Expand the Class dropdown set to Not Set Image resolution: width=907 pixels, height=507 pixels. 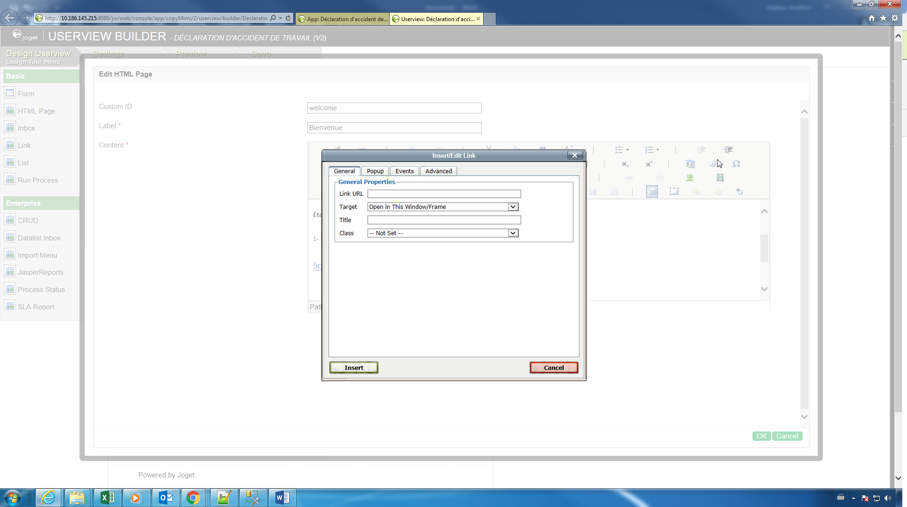[x=513, y=233]
